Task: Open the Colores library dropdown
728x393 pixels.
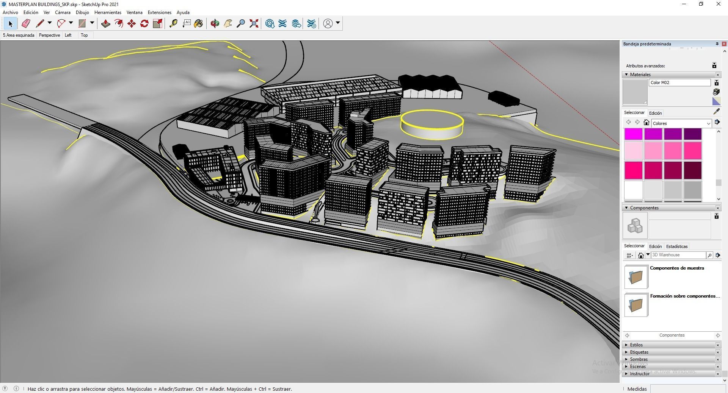Action: (x=681, y=123)
